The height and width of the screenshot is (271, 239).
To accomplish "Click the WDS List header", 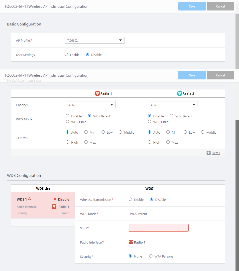I will pyautogui.click(x=43, y=189).
